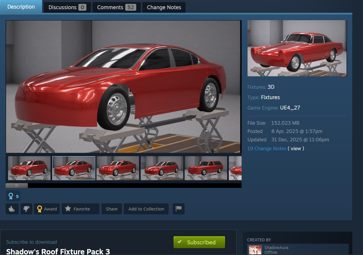
Task: Click the view link beside Change Notes
Action: [x=296, y=148]
